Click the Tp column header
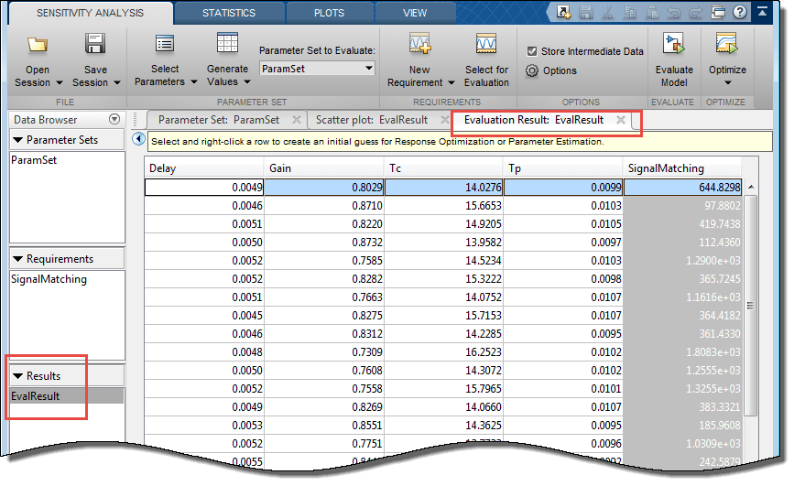Screen dimensions: 794x486 (563, 168)
